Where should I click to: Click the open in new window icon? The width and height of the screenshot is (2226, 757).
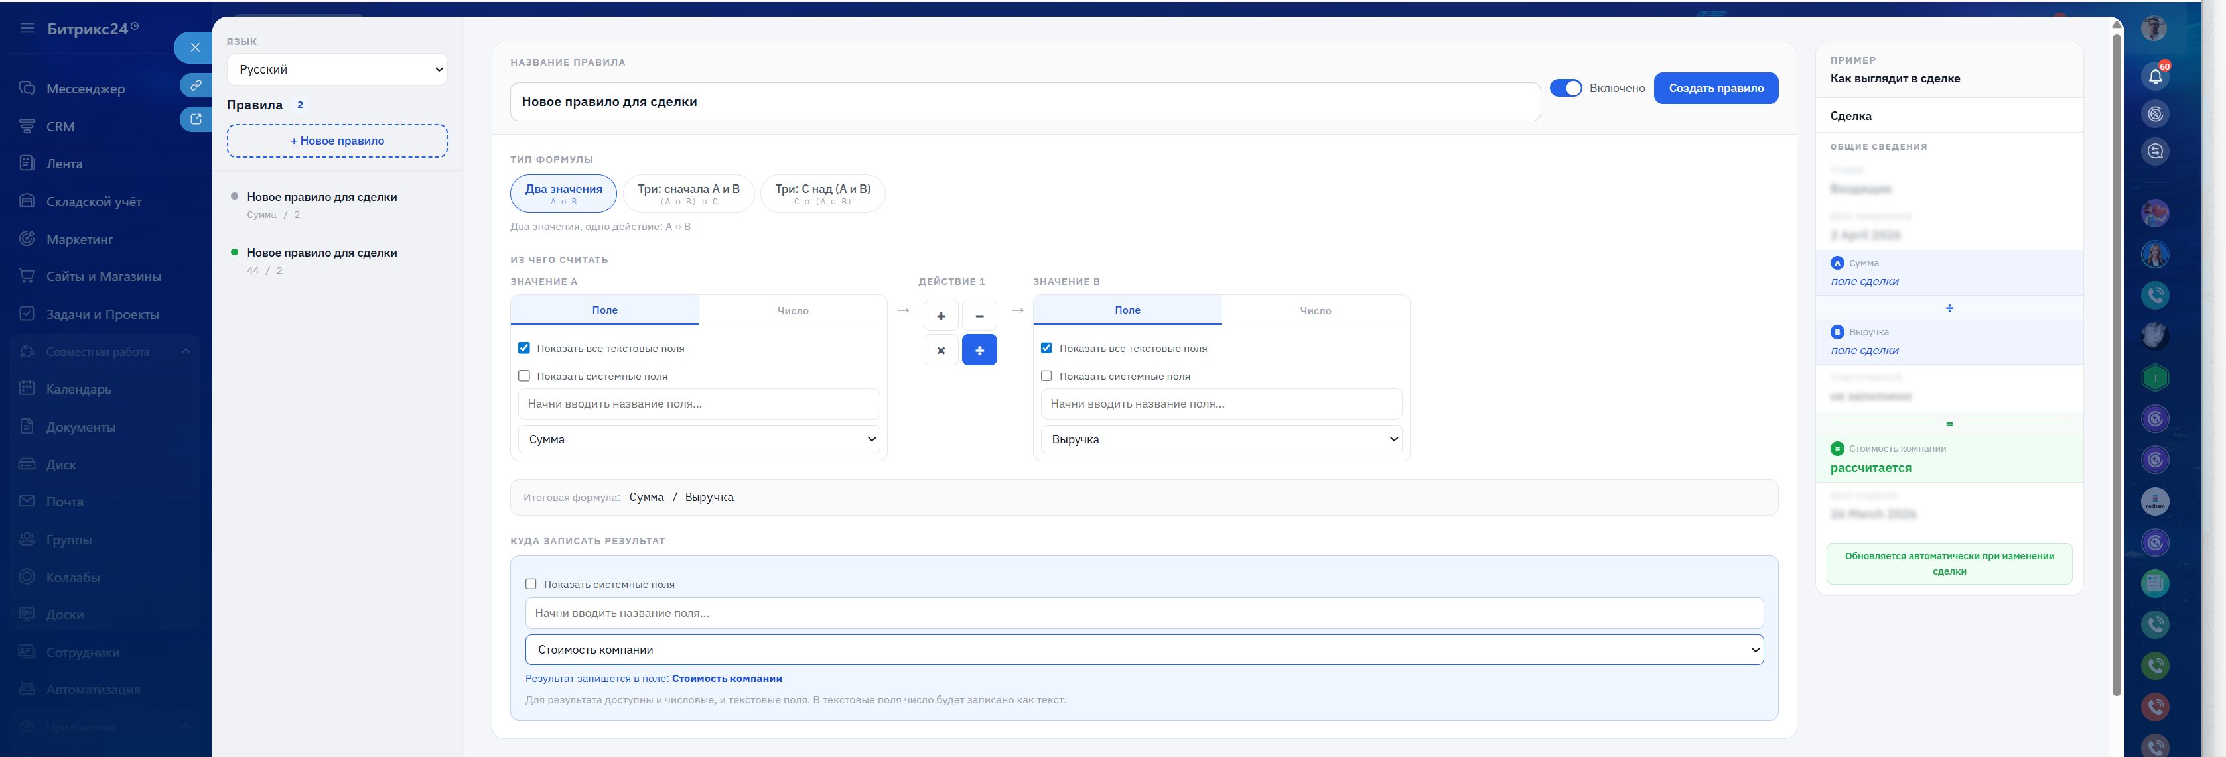click(x=196, y=119)
